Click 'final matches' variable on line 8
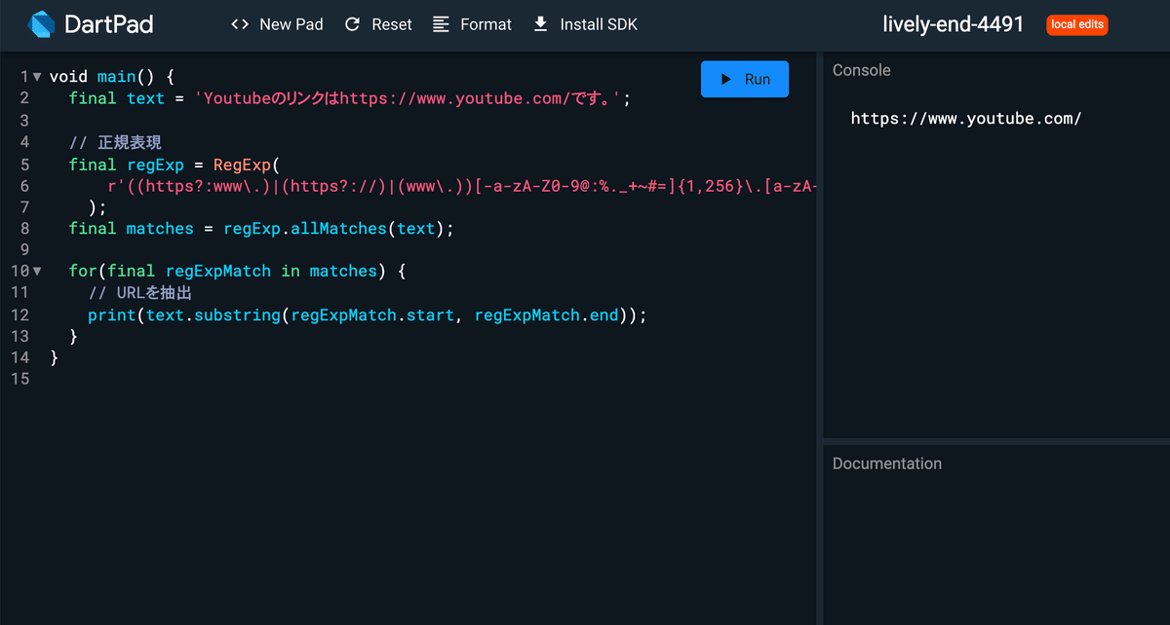1170x625 pixels. point(132,229)
